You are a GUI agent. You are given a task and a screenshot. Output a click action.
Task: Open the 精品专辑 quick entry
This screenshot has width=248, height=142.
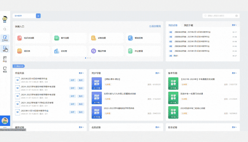tap(106, 51)
